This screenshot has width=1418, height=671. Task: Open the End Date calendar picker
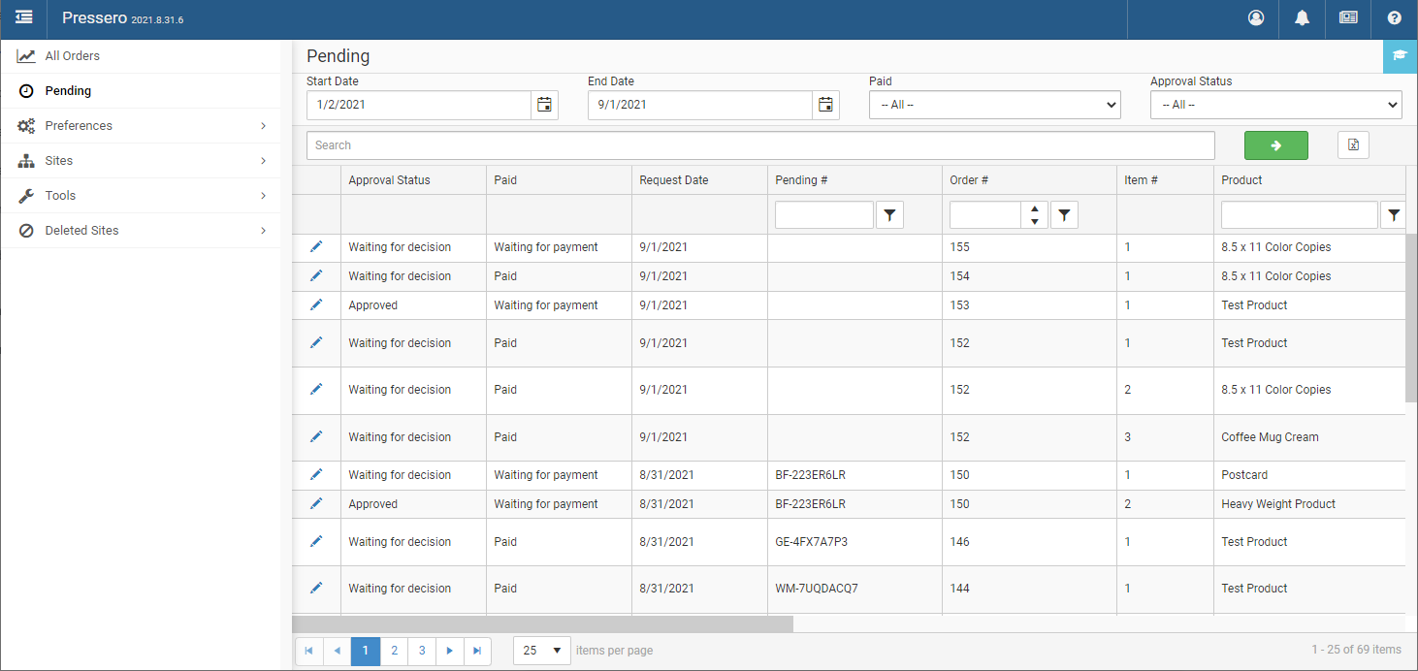click(x=825, y=105)
